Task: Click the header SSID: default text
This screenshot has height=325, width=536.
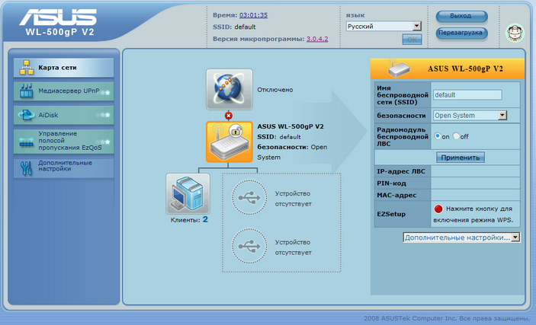Action: pos(234,27)
